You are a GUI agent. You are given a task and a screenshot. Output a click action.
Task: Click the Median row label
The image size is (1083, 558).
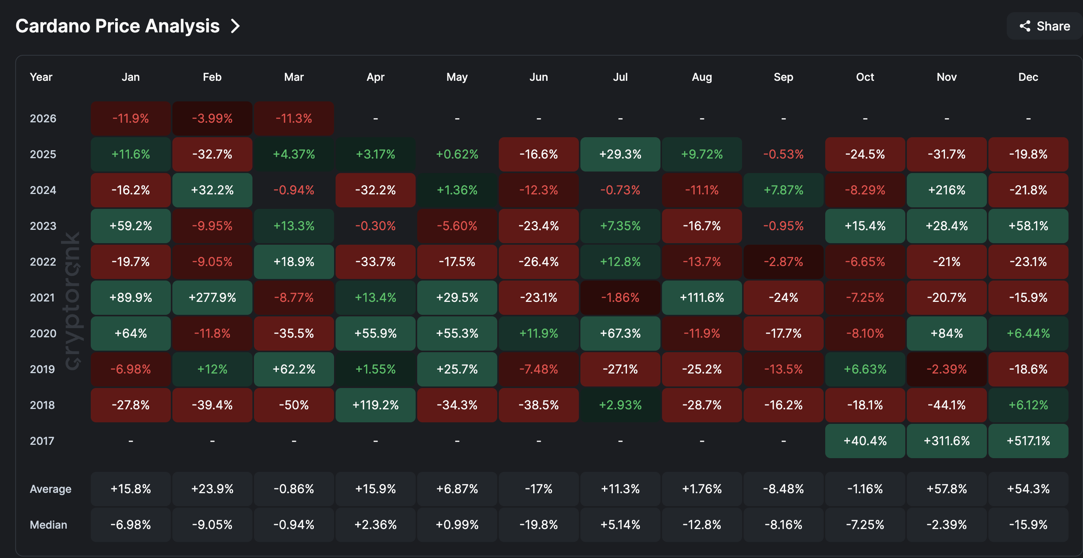[48, 524]
